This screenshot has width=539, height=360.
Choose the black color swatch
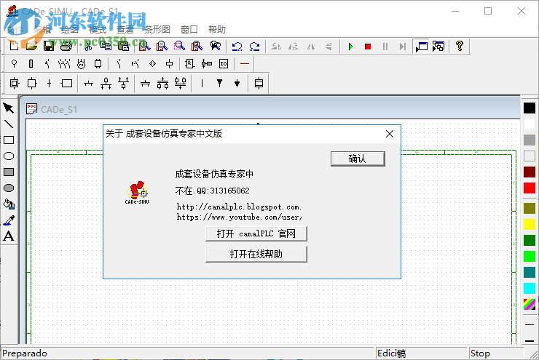pyautogui.click(x=530, y=108)
